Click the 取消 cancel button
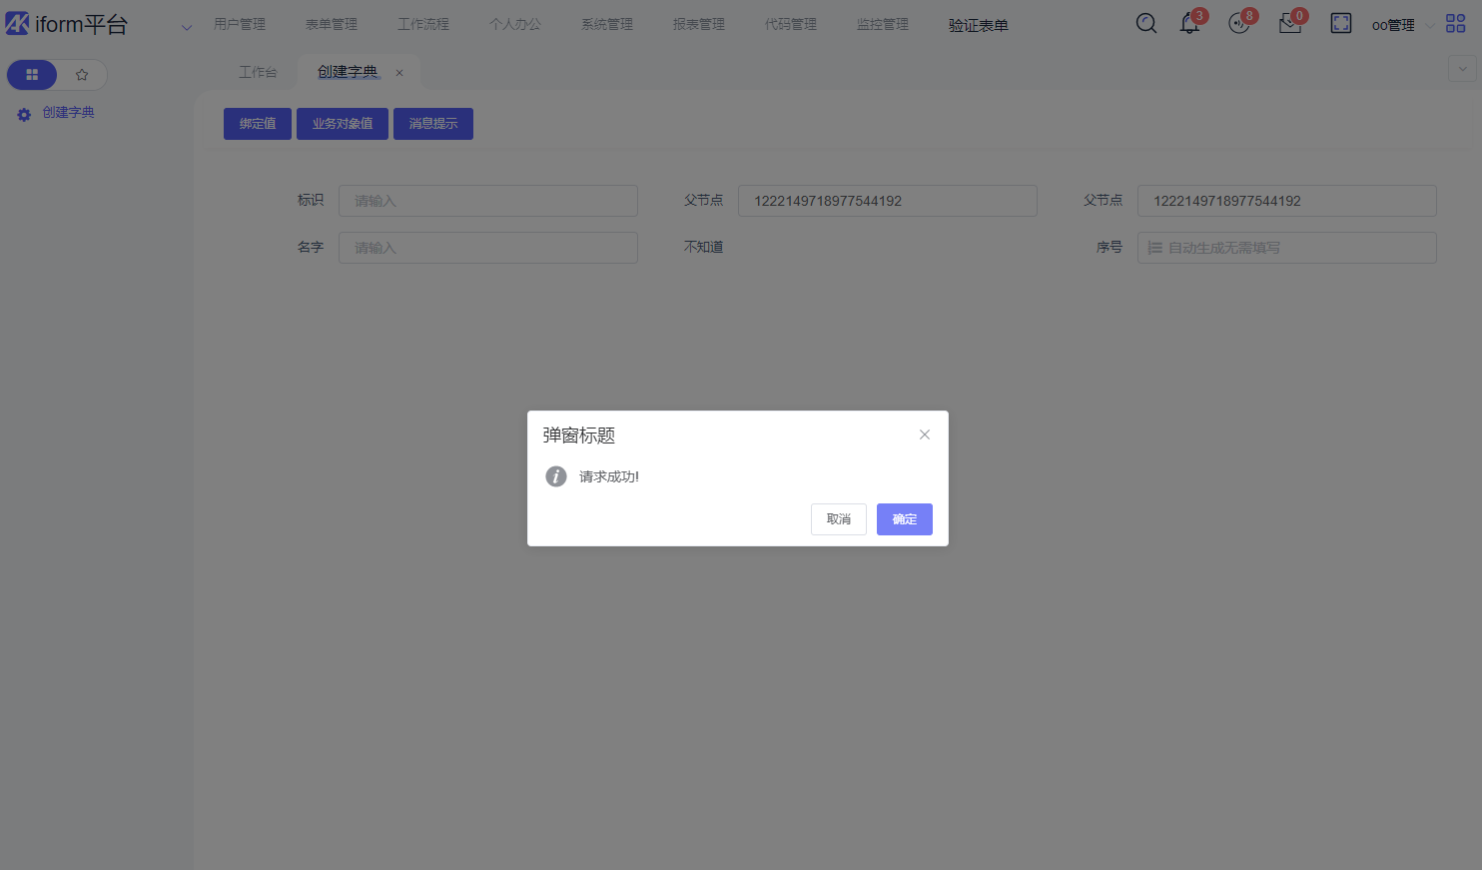The height and width of the screenshot is (870, 1482). pyautogui.click(x=838, y=519)
